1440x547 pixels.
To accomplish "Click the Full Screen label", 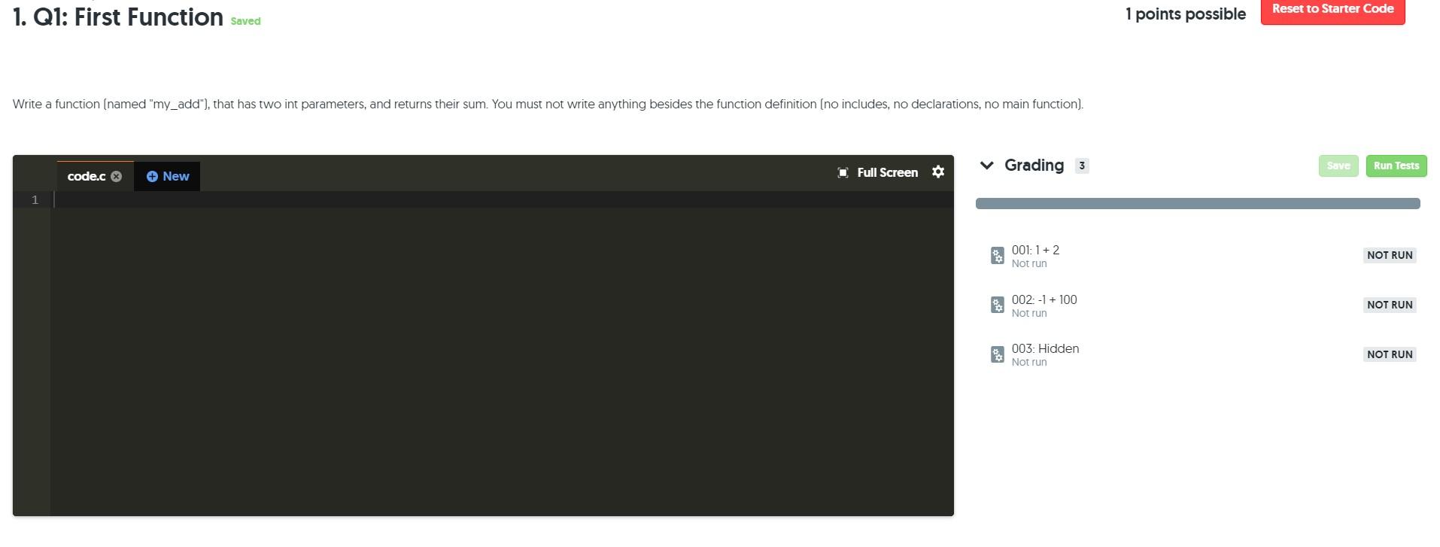I will 888,173.
